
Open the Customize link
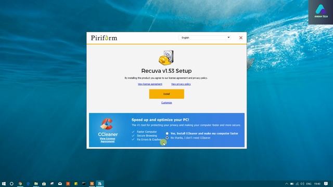click(x=166, y=103)
